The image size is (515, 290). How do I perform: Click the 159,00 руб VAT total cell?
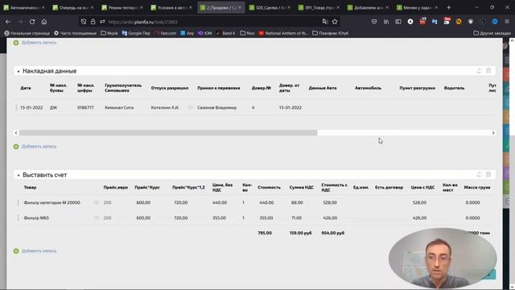(300, 233)
